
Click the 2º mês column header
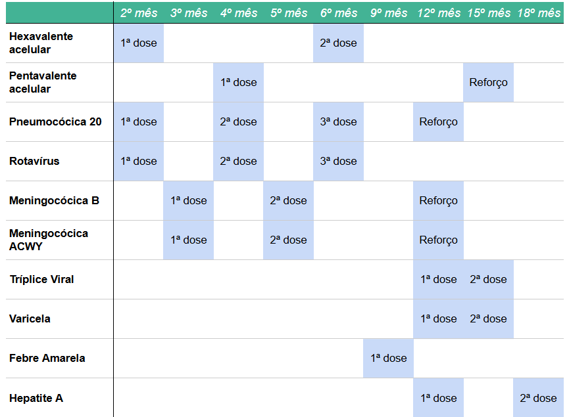click(139, 13)
